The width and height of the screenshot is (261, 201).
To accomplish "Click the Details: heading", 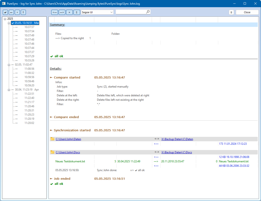I will click(56, 69).
